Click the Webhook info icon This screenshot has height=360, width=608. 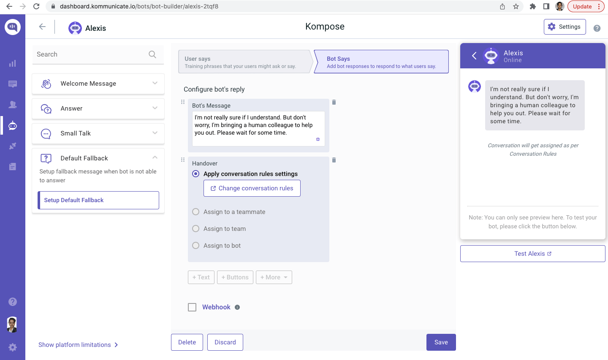click(237, 307)
